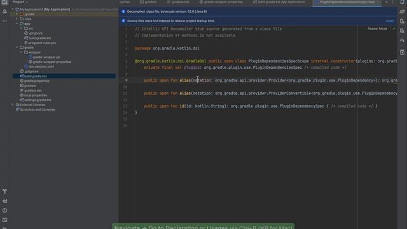Click the 'id' function name on line 13

pyautogui.click(x=182, y=106)
